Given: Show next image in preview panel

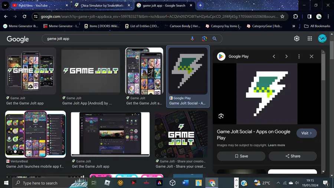Looking at the screenshot, I should pyautogui.click(x=286, y=56).
